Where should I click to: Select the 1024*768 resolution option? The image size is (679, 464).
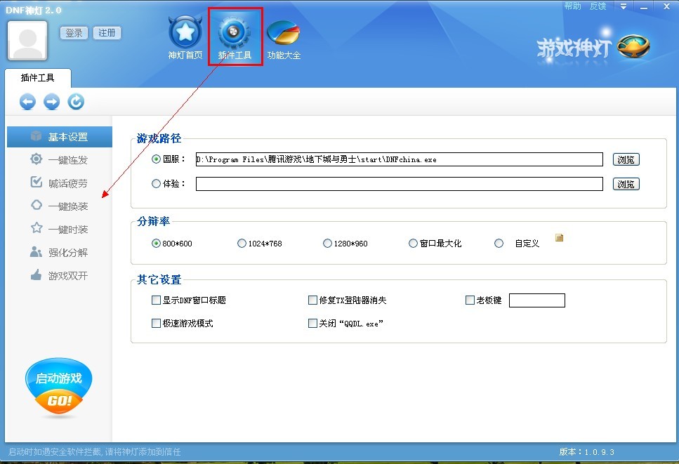pyautogui.click(x=242, y=244)
